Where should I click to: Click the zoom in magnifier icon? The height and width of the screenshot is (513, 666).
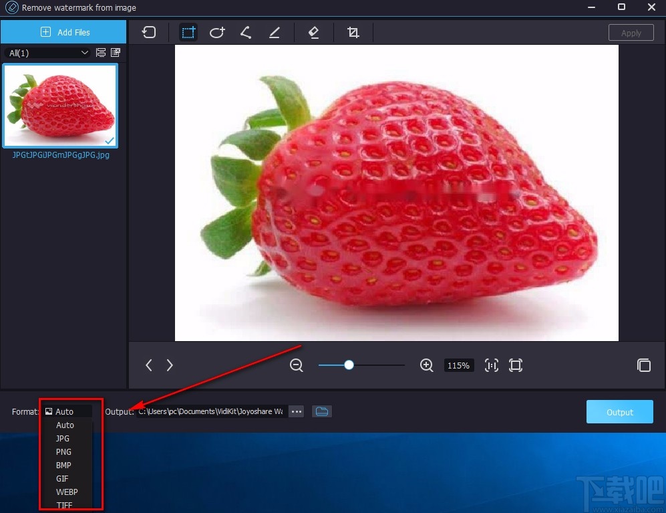[427, 365]
